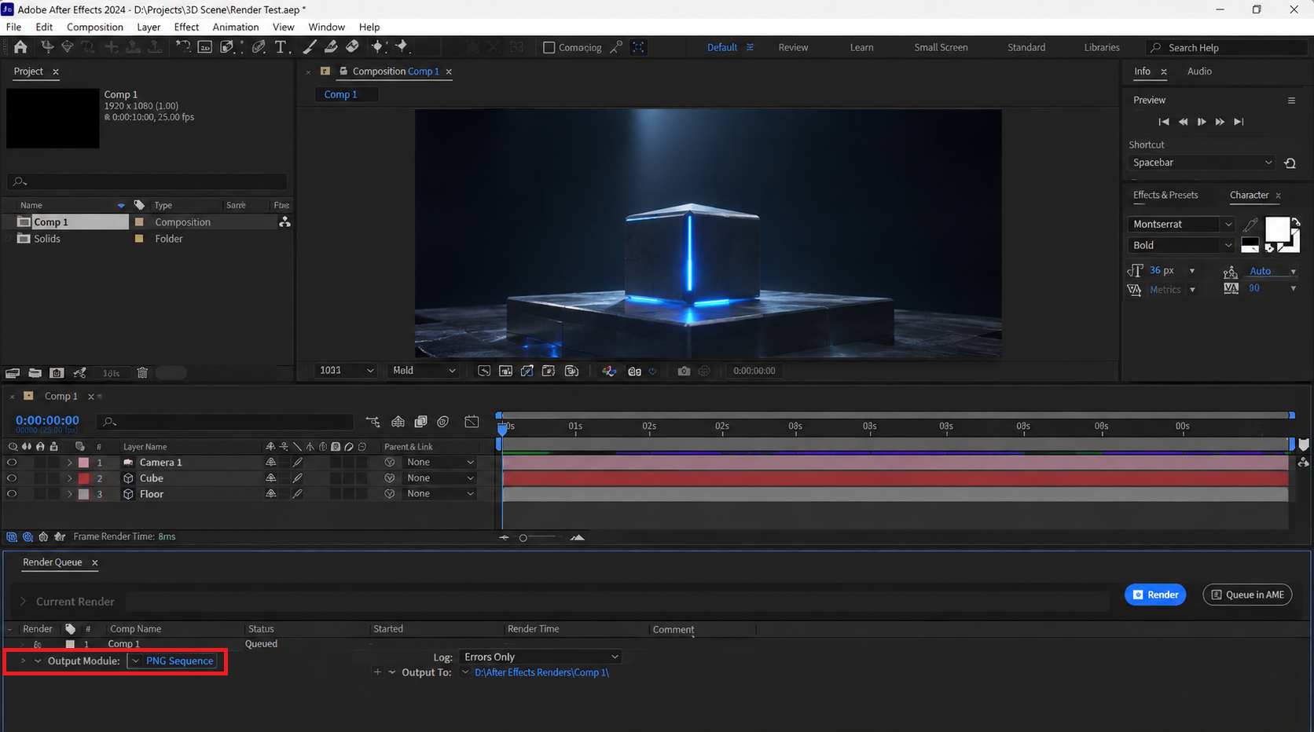Select the Eraser tool
The height and width of the screenshot is (732, 1314).
point(353,47)
